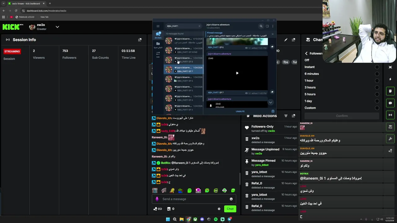Open All chats folder in Telegram
397x223 pixels.
pyautogui.click(x=158, y=35)
